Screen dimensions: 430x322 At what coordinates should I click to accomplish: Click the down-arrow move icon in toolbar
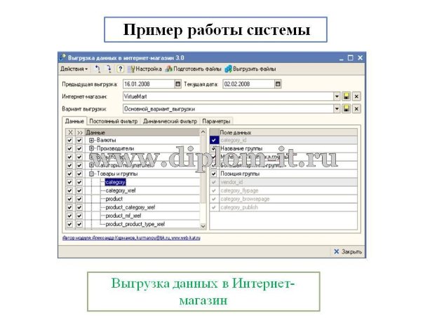coord(109,69)
